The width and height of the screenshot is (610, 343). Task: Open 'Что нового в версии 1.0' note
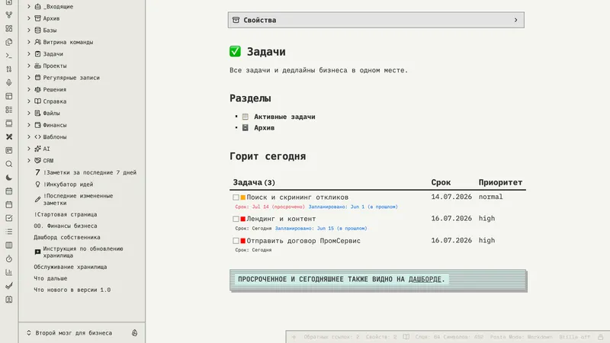pos(72,290)
